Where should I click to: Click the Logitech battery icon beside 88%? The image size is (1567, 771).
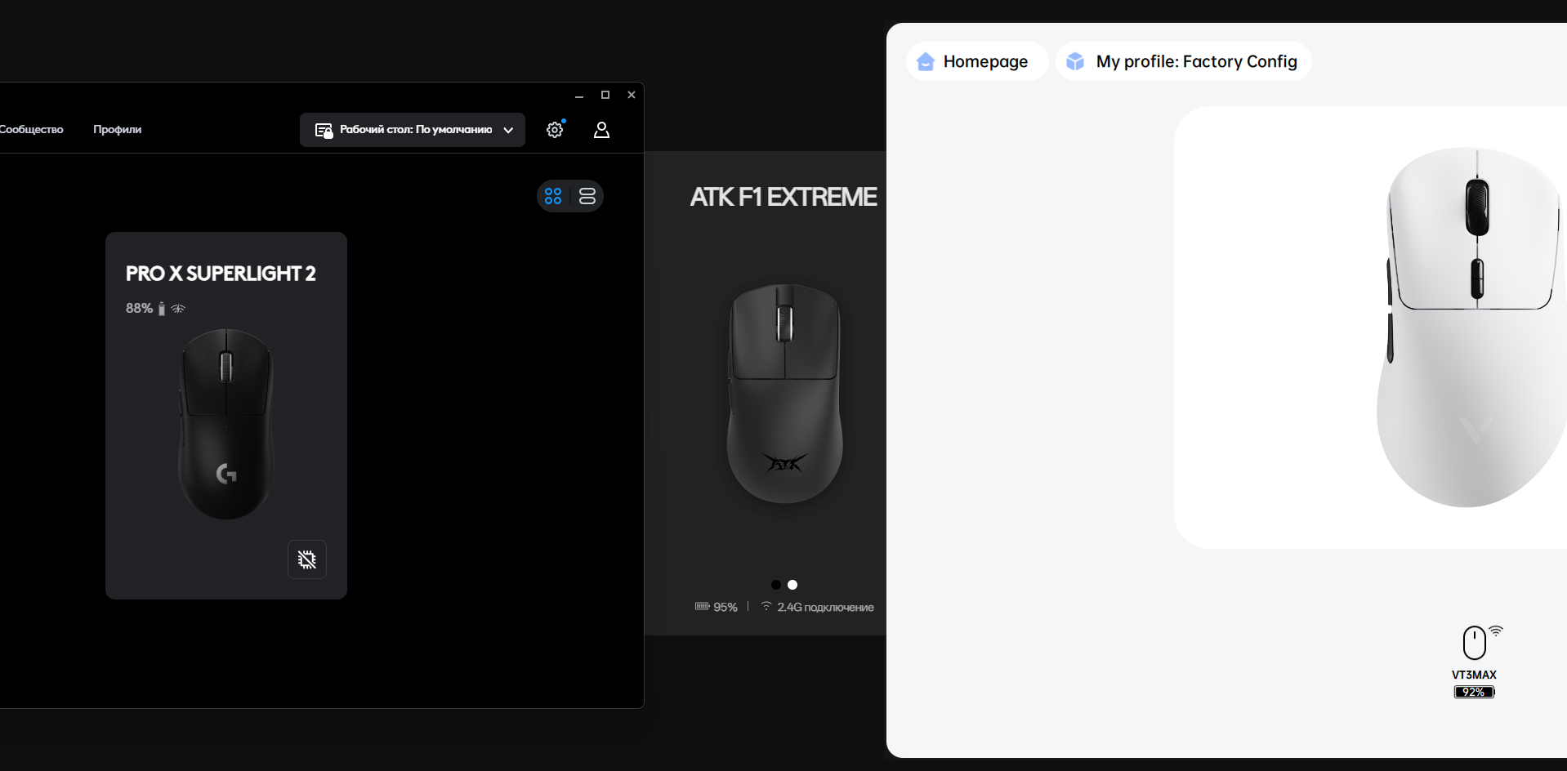pos(162,308)
